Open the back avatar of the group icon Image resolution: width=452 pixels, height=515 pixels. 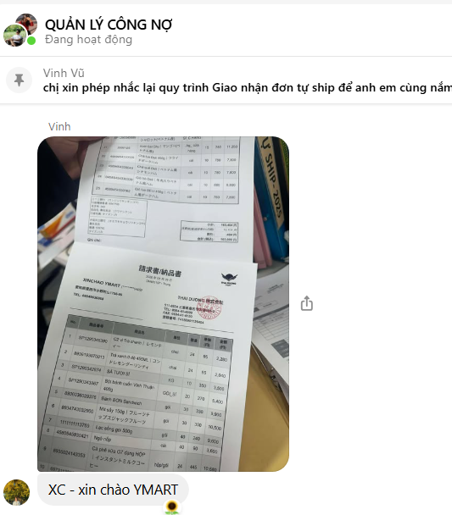tap(27, 22)
